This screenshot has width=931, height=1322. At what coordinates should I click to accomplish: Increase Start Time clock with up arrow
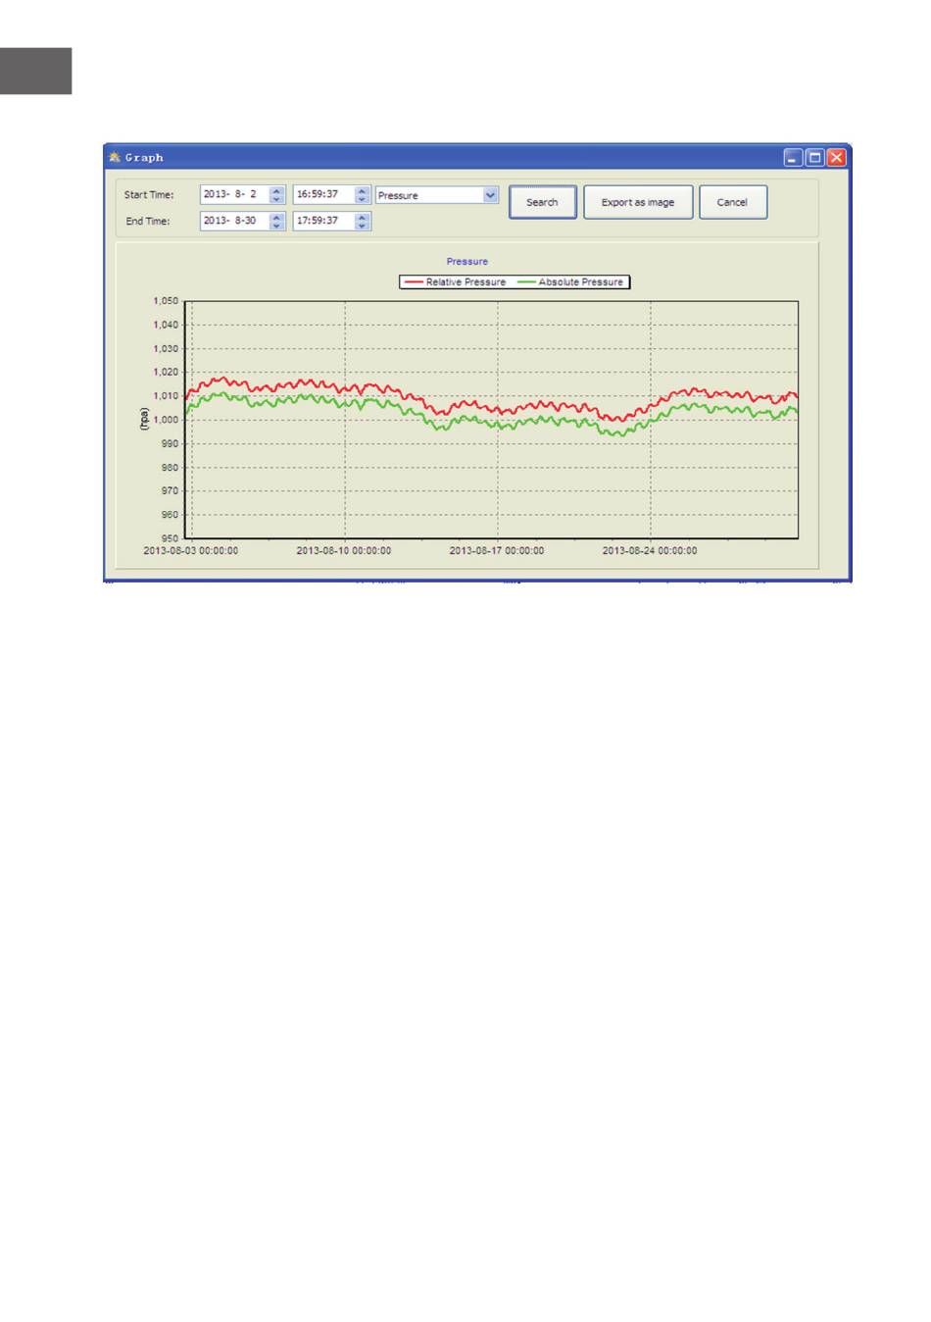[363, 191]
